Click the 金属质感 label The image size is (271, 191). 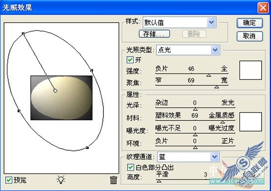[x=222, y=115]
